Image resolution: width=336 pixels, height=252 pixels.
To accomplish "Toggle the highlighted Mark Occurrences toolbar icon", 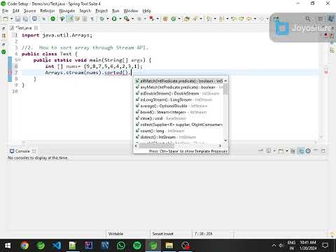I will click(x=70, y=19).
